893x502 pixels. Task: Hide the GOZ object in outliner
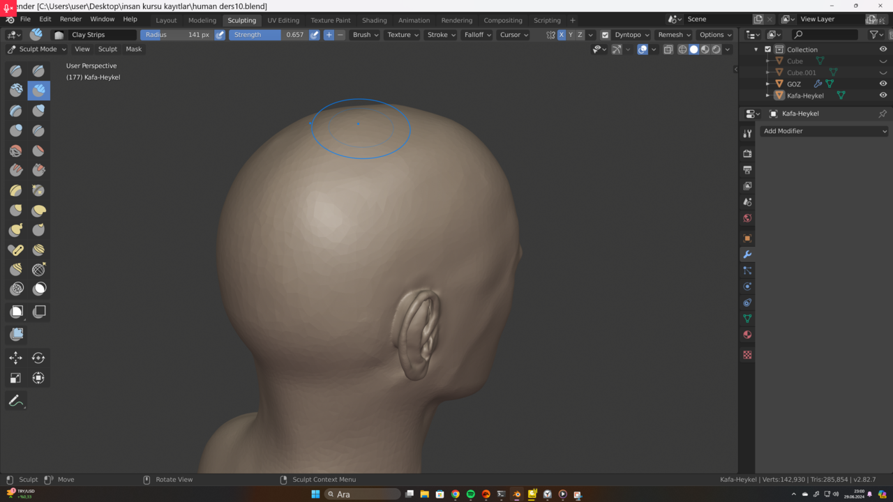coord(883,84)
